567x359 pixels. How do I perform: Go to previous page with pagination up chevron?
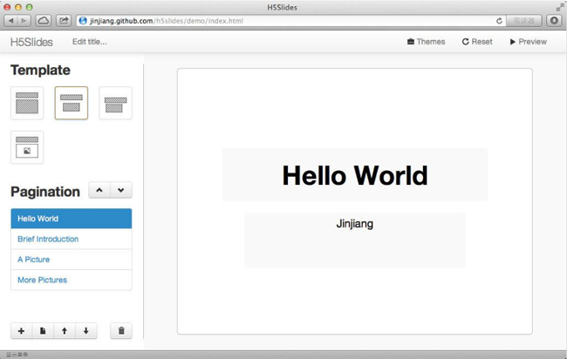coord(99,191)
